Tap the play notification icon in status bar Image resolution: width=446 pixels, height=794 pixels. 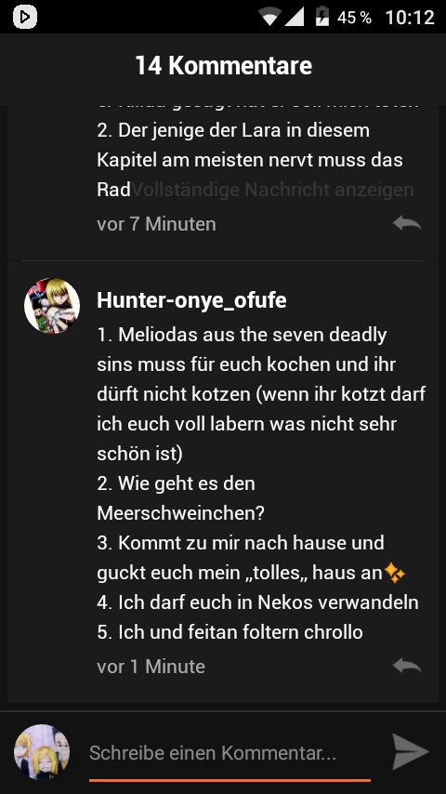tap(25, 18)
